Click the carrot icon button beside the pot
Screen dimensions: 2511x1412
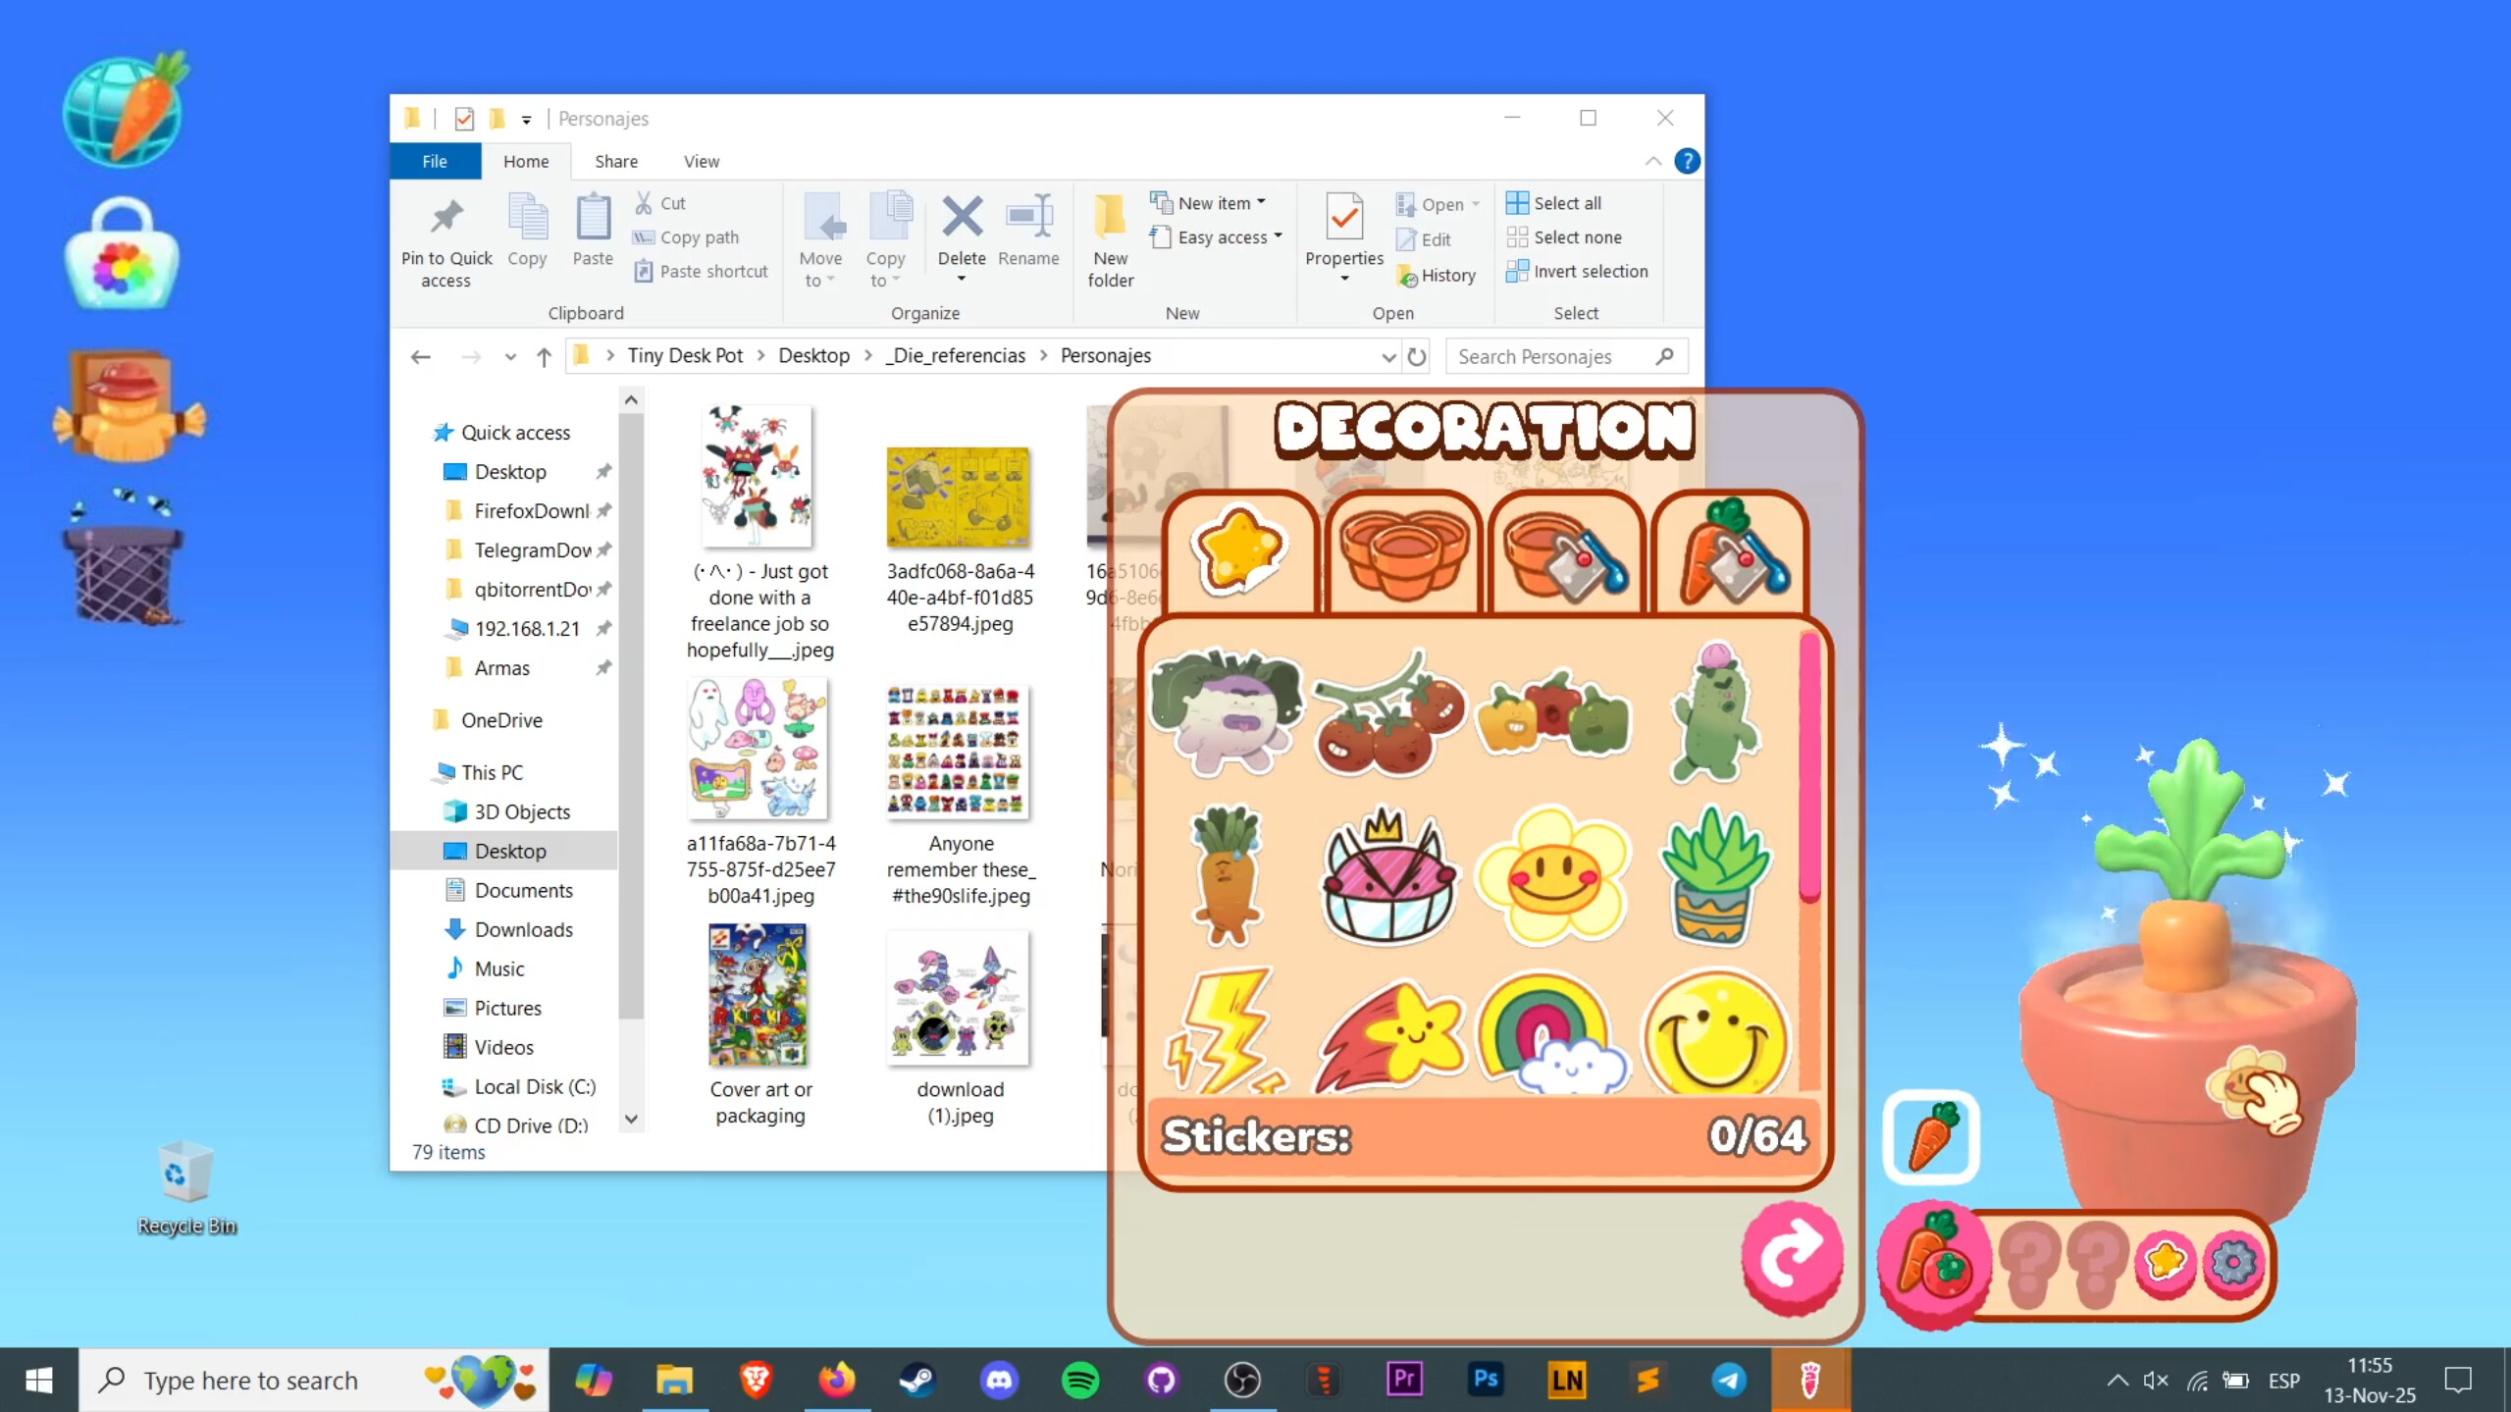(x=1929, y=1135)
